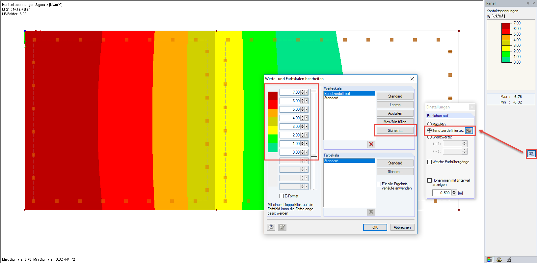Open the dialog help icon
Screen dimensions: 537x263
pos(271,227)
